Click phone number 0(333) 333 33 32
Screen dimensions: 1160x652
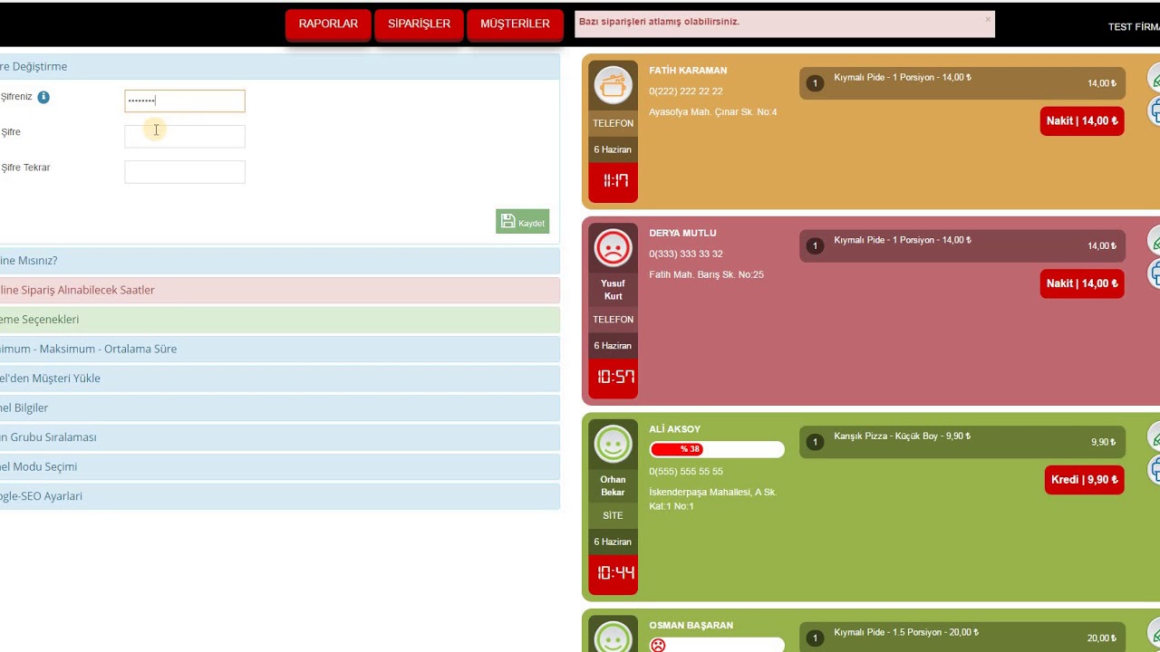tap(686, 254)
